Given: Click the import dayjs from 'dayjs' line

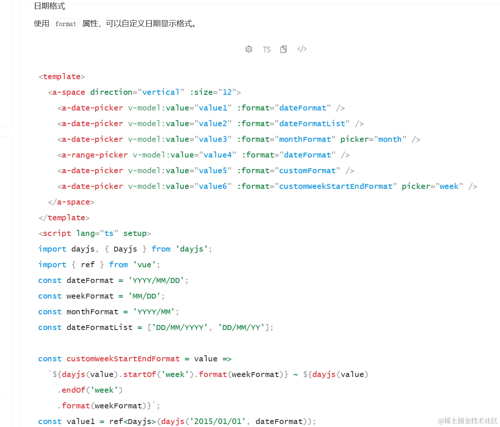Looking at the screenshot, I should pos(125,249).
